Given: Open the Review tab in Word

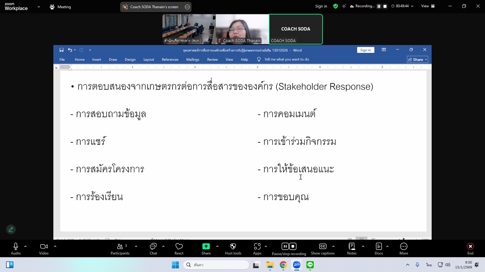Looking at the screenshot, I should [212, 60].
